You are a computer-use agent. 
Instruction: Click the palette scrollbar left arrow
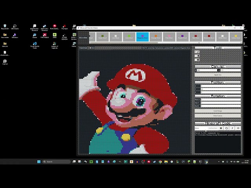point(90,43)
